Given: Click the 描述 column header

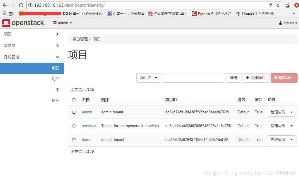Looking at the screenshot, I should (x=105, y=100).
